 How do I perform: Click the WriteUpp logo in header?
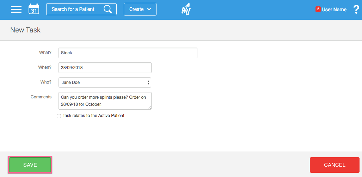pyautogui.click(x=186, y=10)
